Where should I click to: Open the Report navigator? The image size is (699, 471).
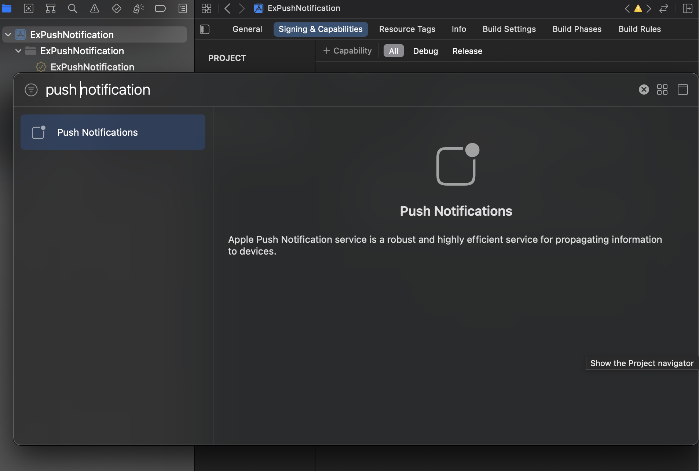click(183, 8)
